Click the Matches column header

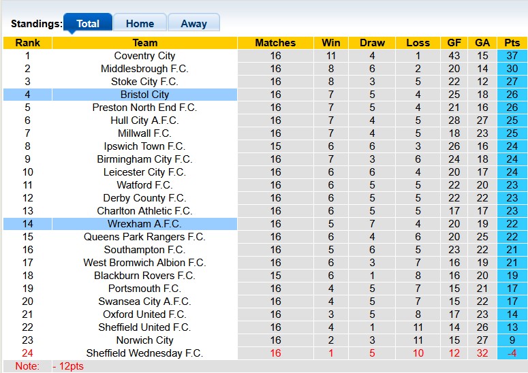pyautogui.click(x=275, y=43)
